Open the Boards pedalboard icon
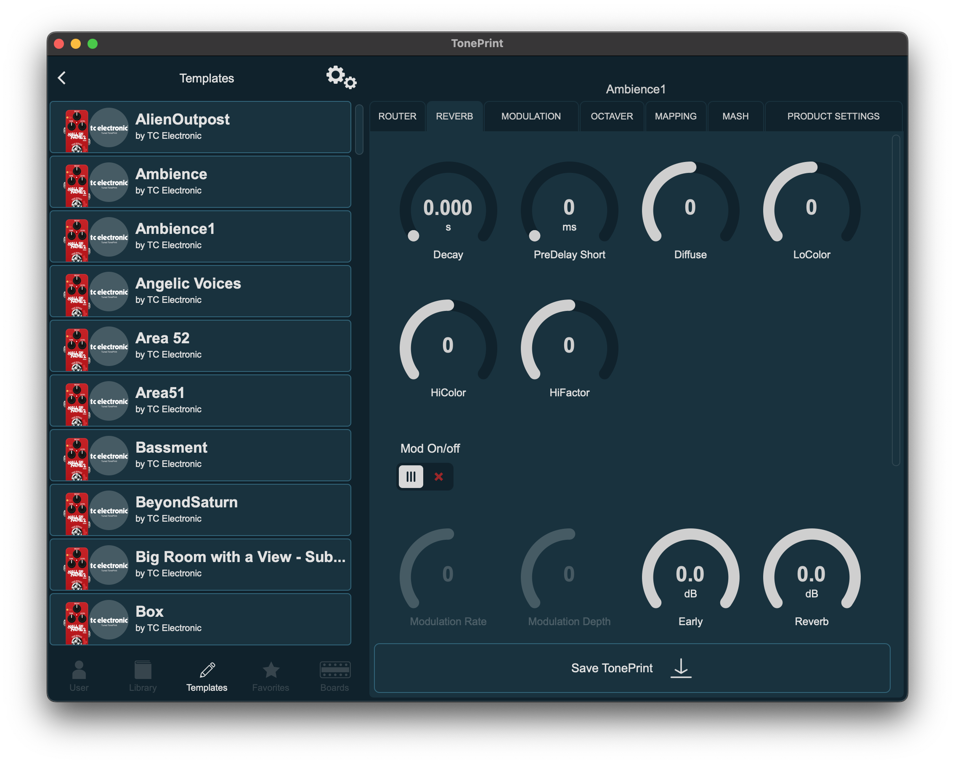This screenshot has height=764, width=955. pos(334,670)
